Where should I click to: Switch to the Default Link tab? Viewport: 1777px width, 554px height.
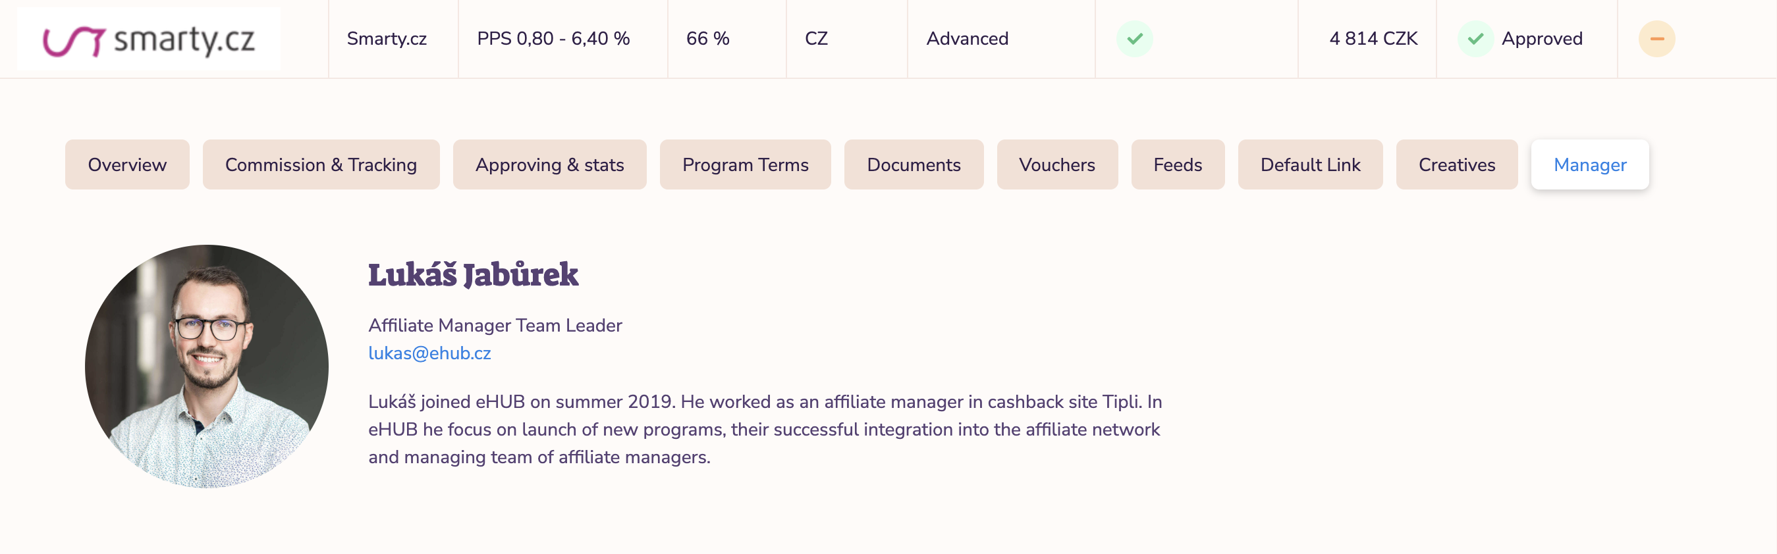[x=1310, y=164]
